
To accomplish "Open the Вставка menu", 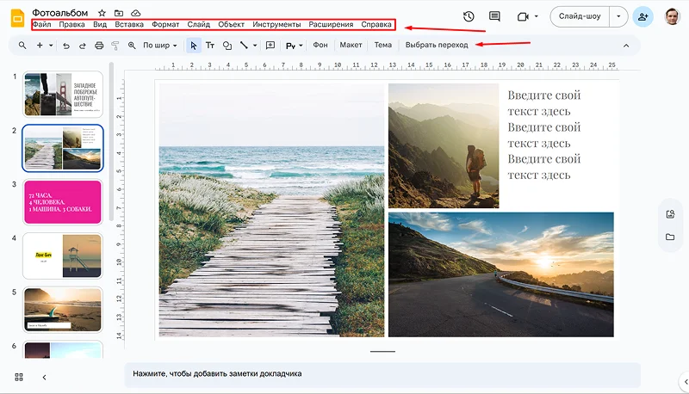I will point(129,25).
